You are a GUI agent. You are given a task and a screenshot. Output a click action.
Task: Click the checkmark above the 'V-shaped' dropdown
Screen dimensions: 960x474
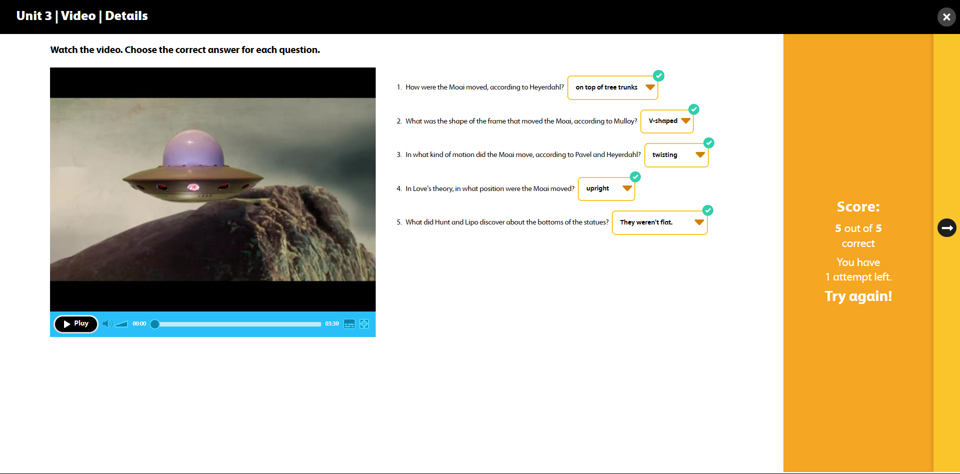[694, 109]
